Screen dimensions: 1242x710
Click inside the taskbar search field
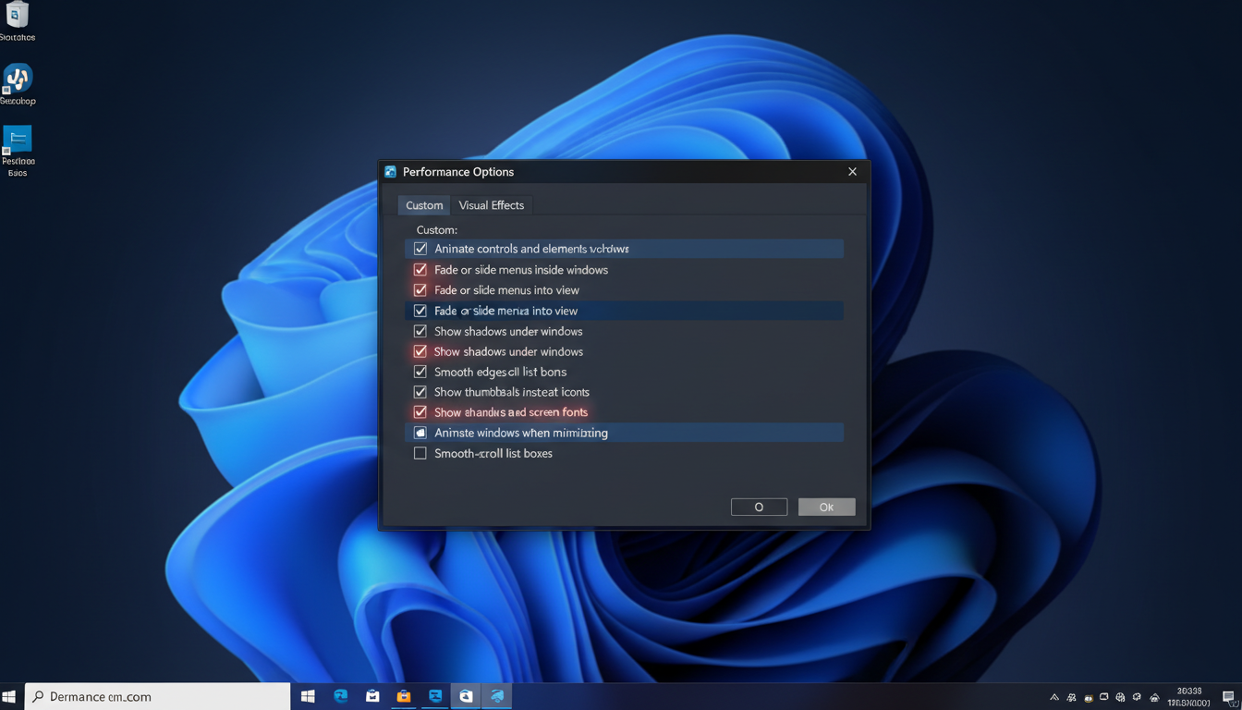point(157,695)
